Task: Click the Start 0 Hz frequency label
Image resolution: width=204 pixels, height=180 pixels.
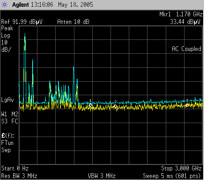Action: [x=15, y=168]
